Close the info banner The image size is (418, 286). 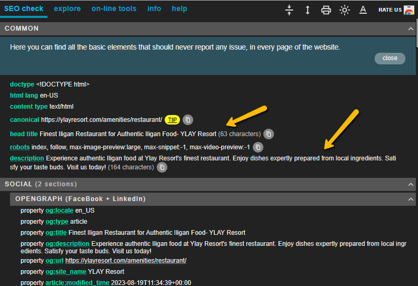pos(389,58)
